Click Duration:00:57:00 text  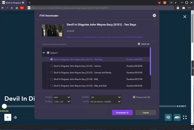click(134, 79)
